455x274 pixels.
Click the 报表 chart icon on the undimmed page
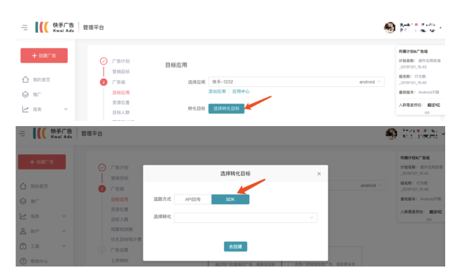tap(25, 109)
